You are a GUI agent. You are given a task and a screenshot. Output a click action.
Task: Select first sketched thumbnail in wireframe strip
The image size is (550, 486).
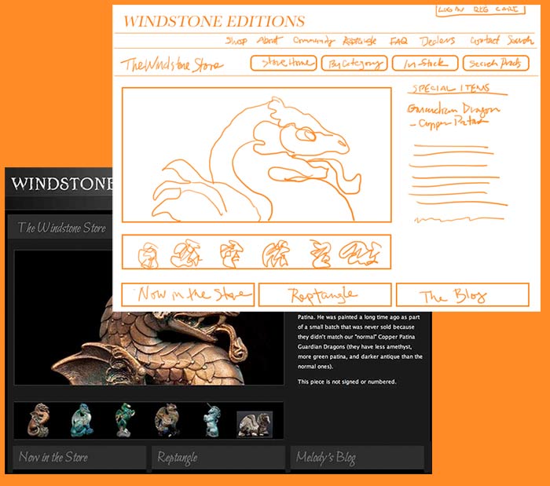point(148,254)
